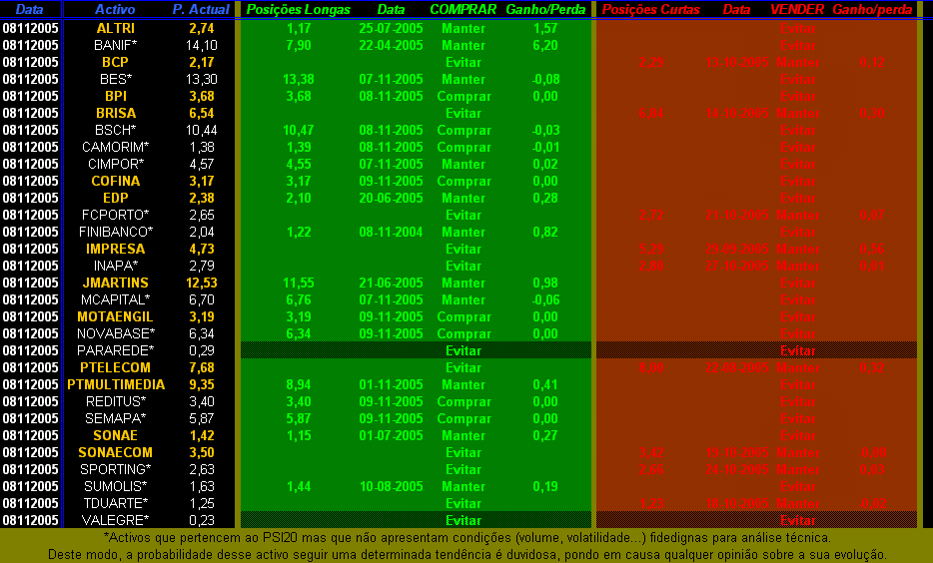Viewport: 933px width, 563px height.
Task: Select date 10-08-2005 in SUMOLIS row
Action: click(391, 486)
